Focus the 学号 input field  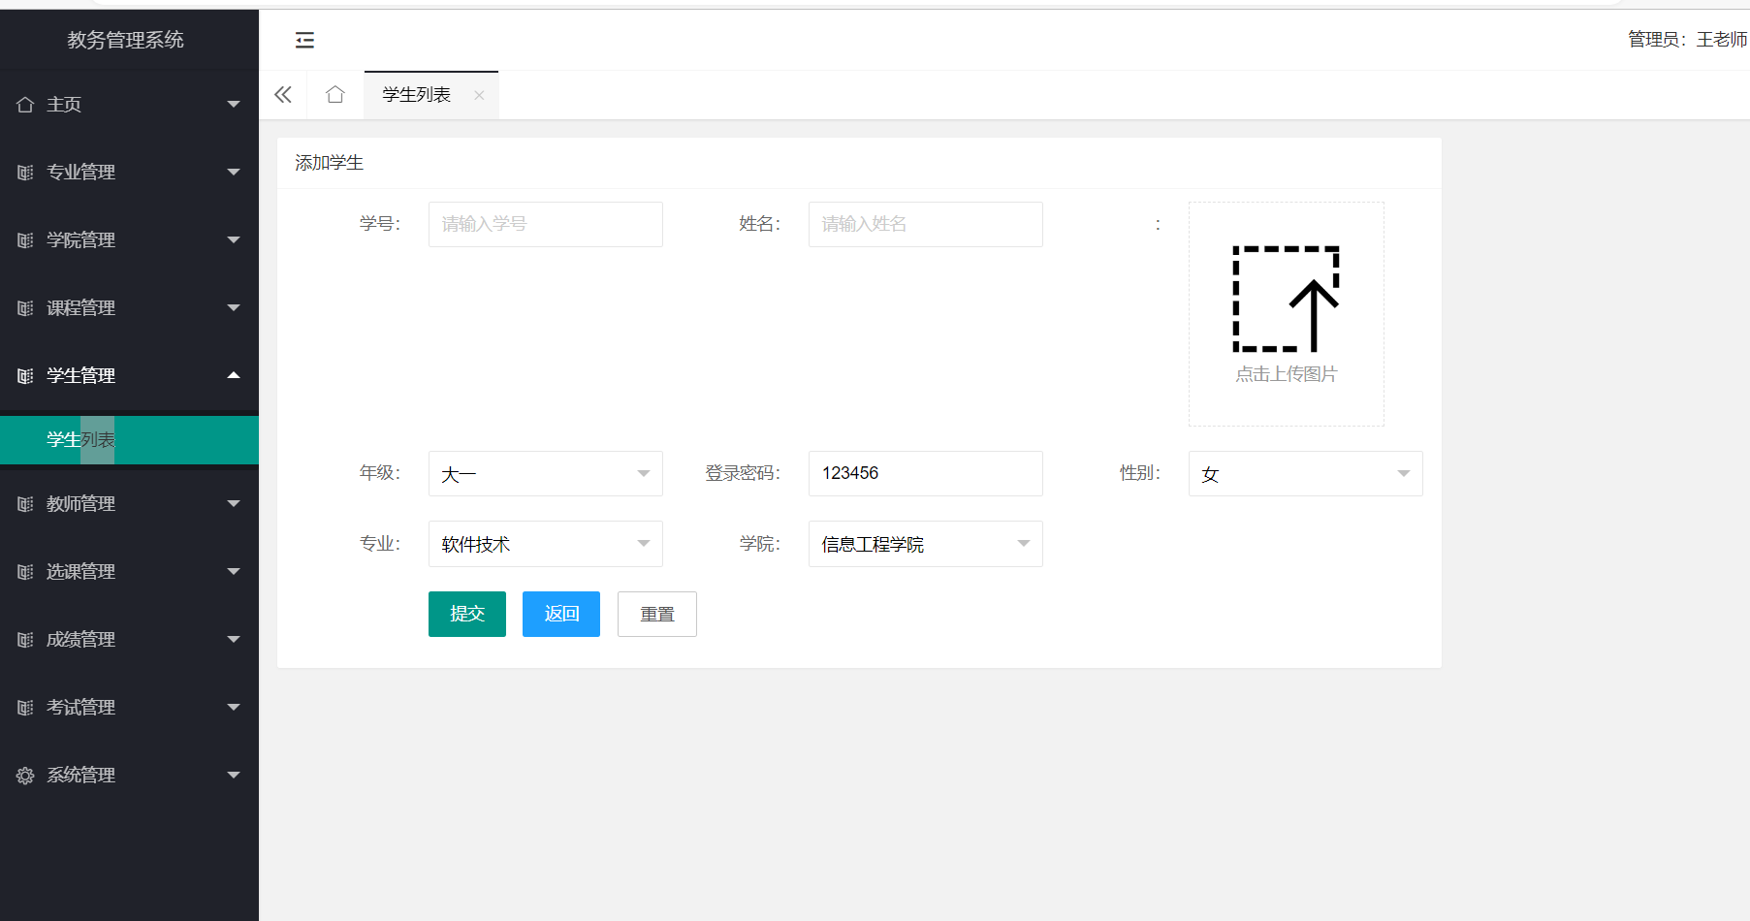pyautogui.click(x=546, y=224)
